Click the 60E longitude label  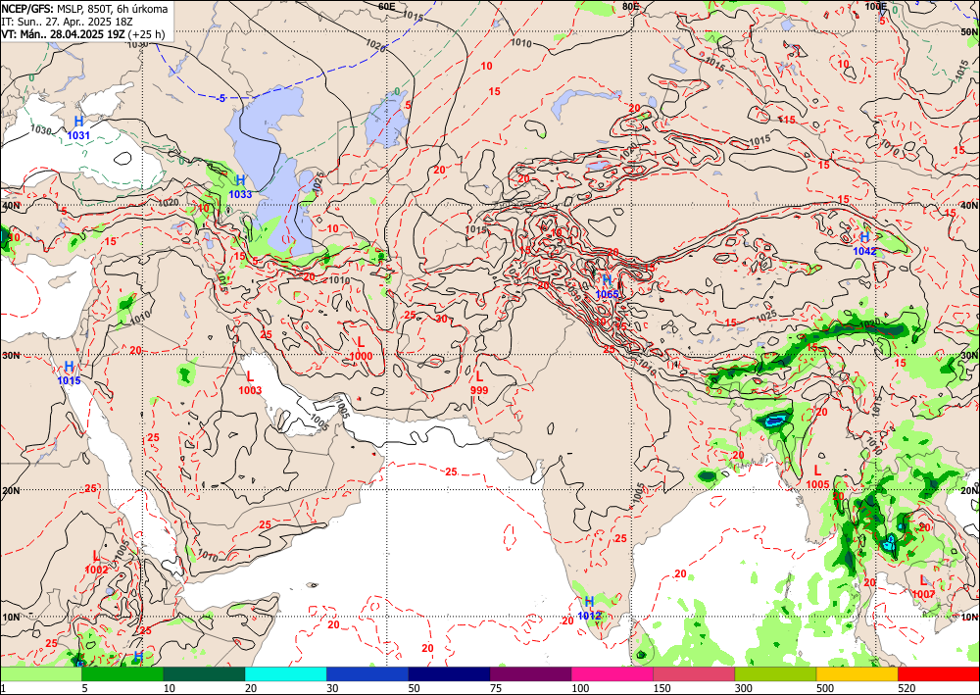(x=387, y=6)
